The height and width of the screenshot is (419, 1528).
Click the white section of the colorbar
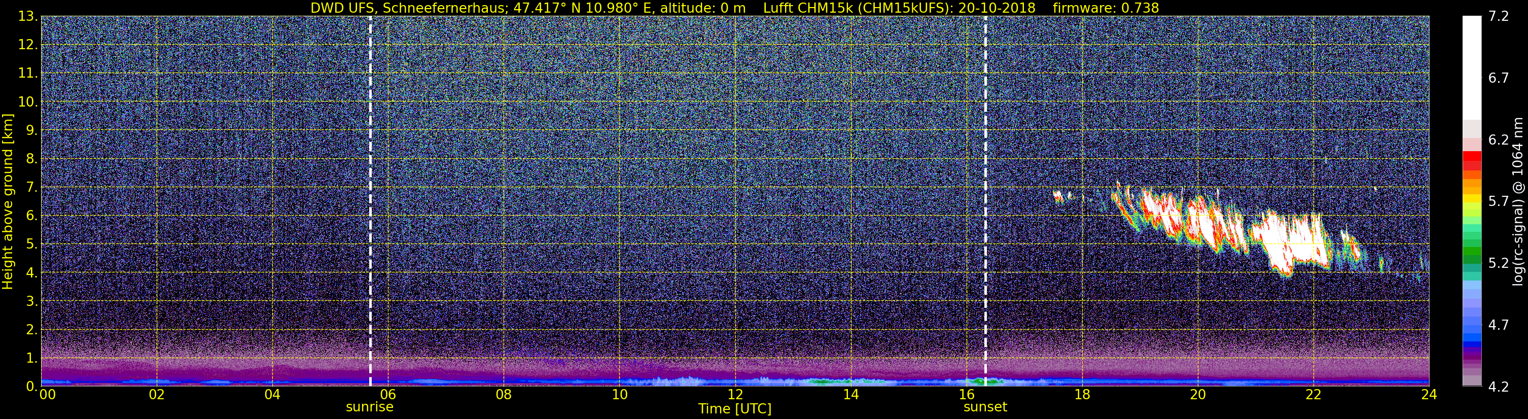(1472, 68)
